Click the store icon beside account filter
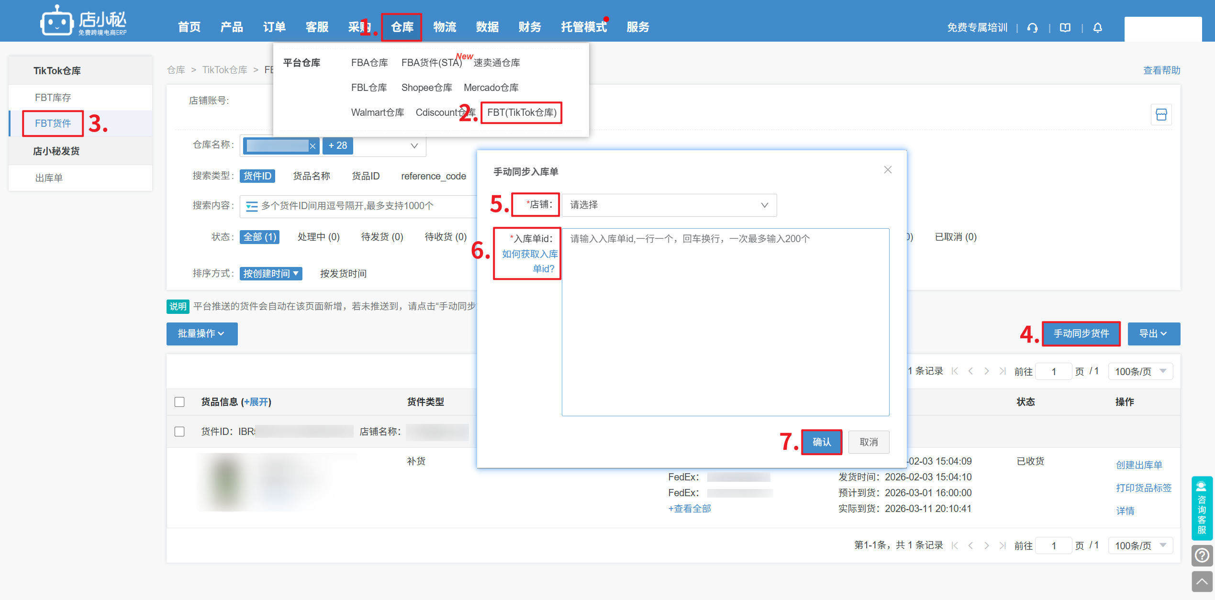Screen dimensions: 1215x600 pyautogui.click(x=1161, y=115)
